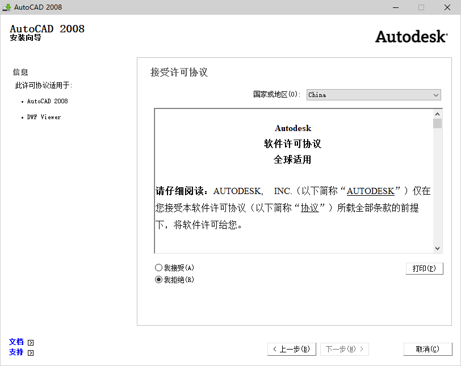Click the license text scrollbar down arrow
The width and height of the screenshot is (461, 366).
point(438,248)
